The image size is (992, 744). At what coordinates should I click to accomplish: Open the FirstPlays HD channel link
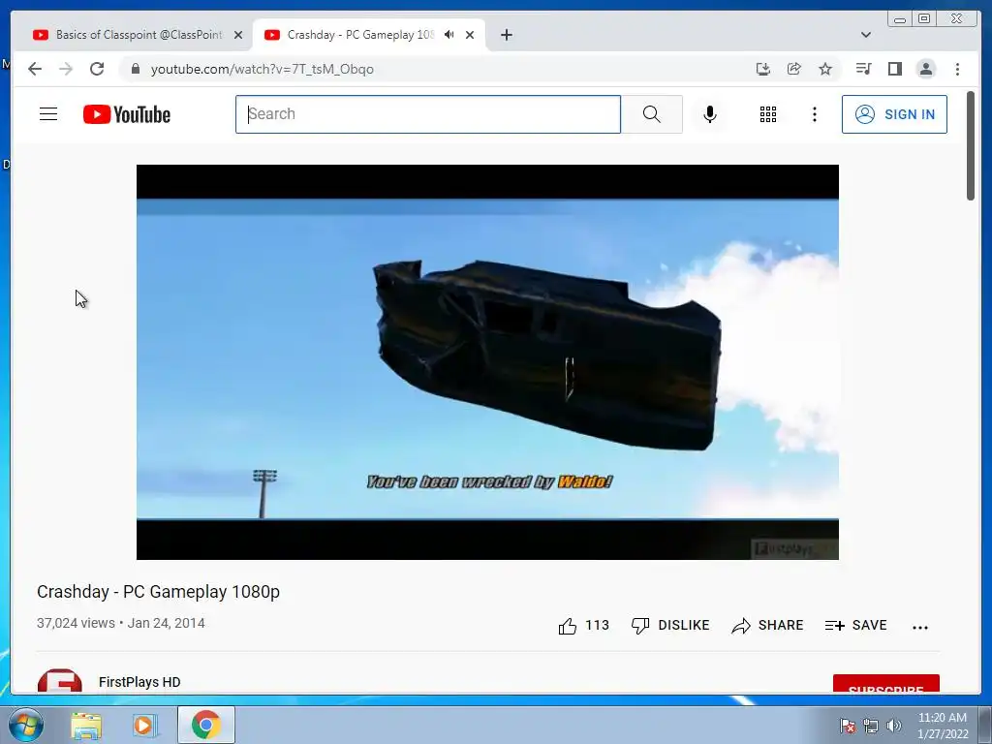139,682
